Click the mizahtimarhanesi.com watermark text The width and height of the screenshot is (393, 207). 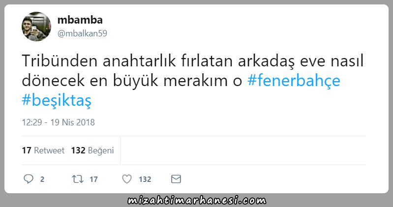(197, 201)
